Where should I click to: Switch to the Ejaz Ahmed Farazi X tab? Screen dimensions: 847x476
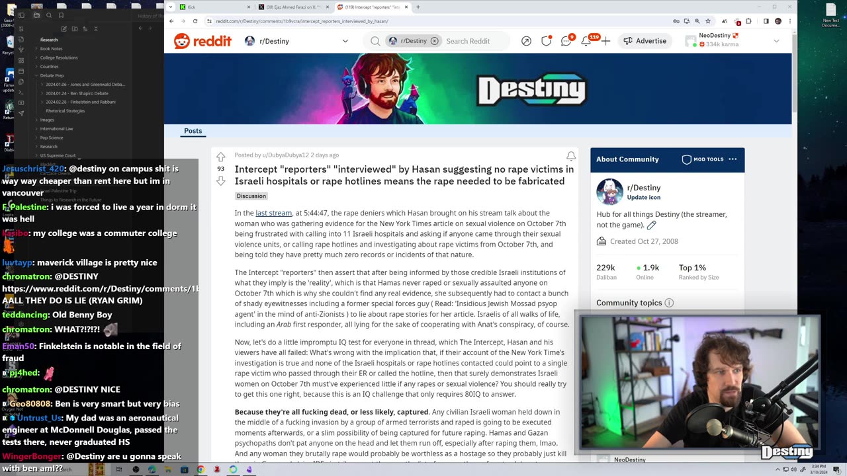coord(294,7)
